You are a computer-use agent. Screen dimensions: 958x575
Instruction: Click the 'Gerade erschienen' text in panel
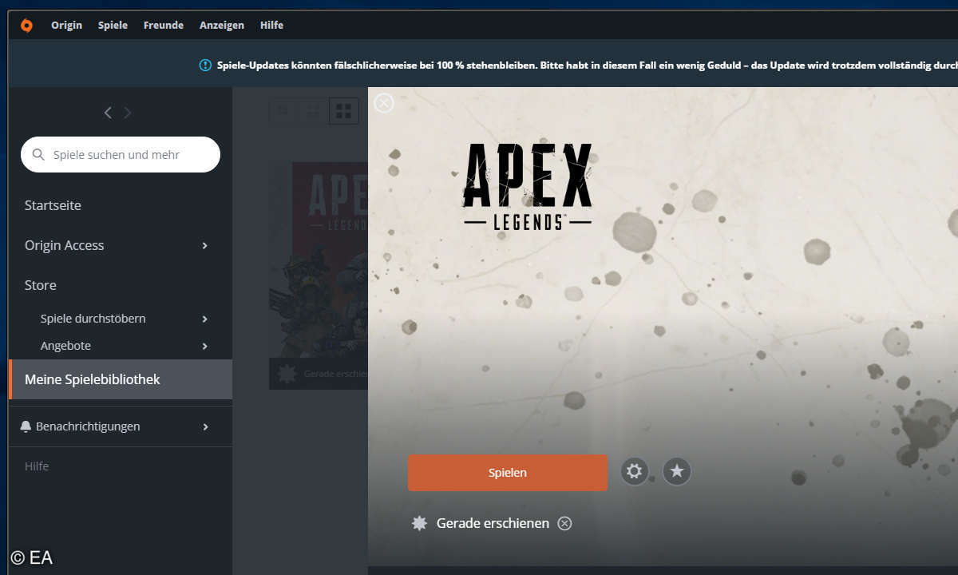point(493,523)
